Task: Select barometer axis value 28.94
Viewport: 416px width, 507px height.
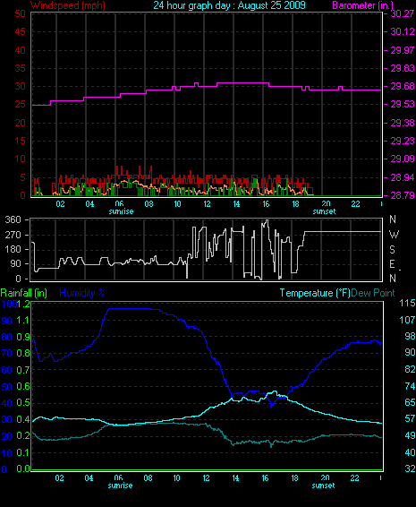Action: 402,177
